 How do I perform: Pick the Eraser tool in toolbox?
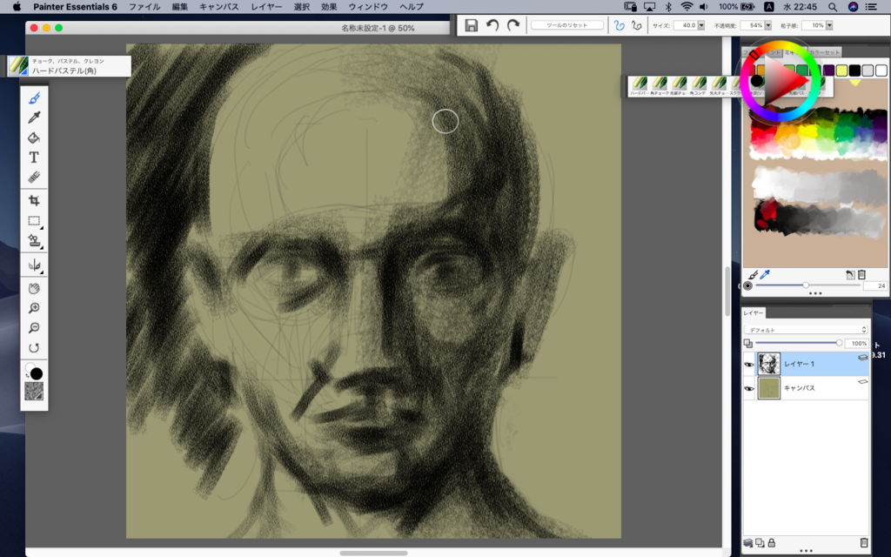pos(34,178)
